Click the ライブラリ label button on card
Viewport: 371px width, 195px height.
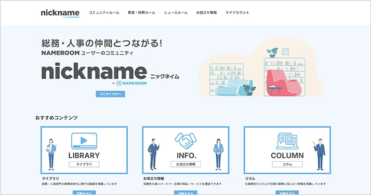[84, 164]
